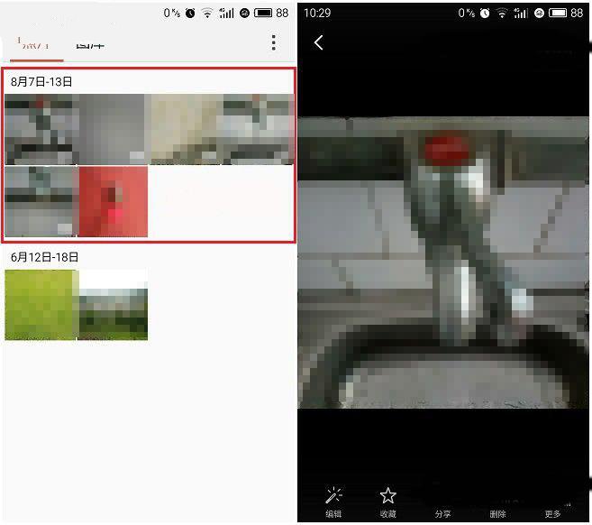Tap the Wi-Fi icon in viewer status bar
Image resolution: width=592 pixels, height=525 pixels.
[502, 14]
